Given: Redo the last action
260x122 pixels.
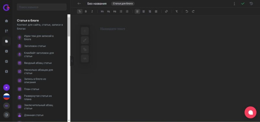Looking at the screenshot, I should tap(193, 11).
